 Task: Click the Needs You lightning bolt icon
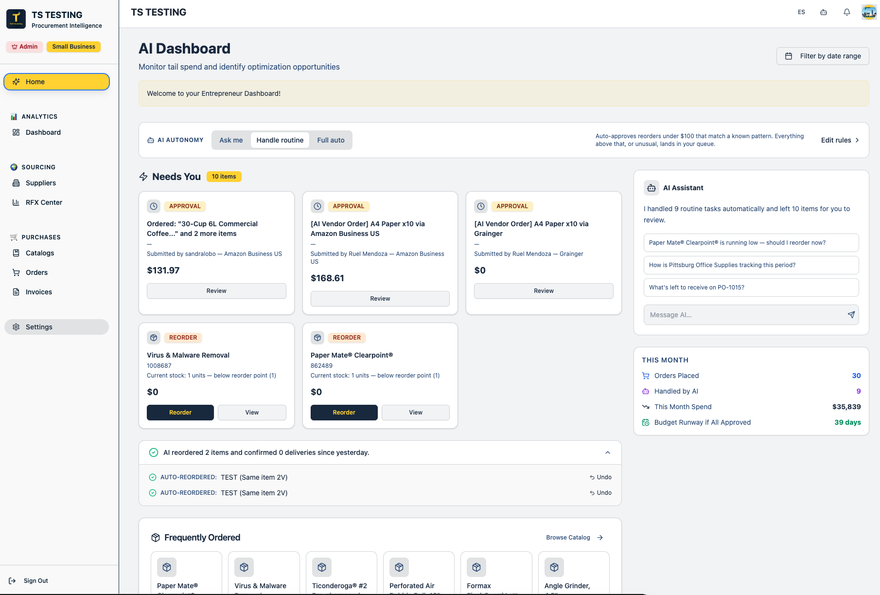point(143,177)
